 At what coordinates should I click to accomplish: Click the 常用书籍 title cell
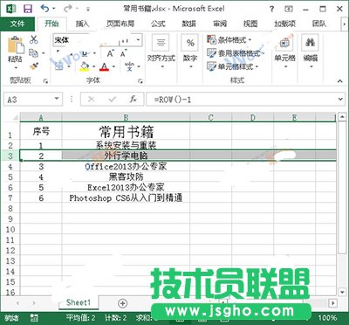[x=126, y=131]
